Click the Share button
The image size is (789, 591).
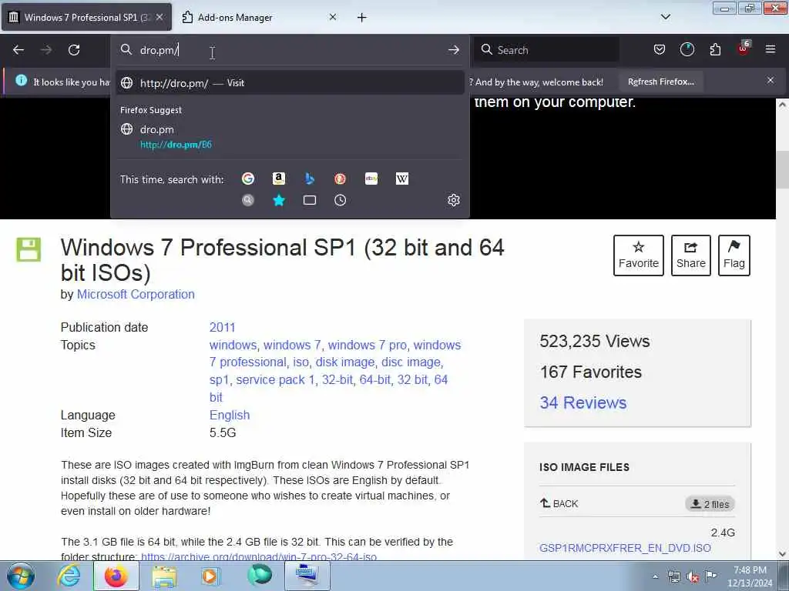coord(691,255)
